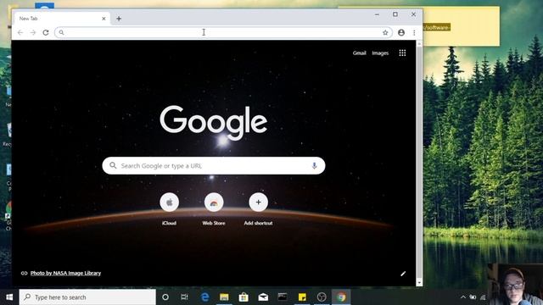
Task: Open Sticky Notes from taskbar
Action: point(302,297)
